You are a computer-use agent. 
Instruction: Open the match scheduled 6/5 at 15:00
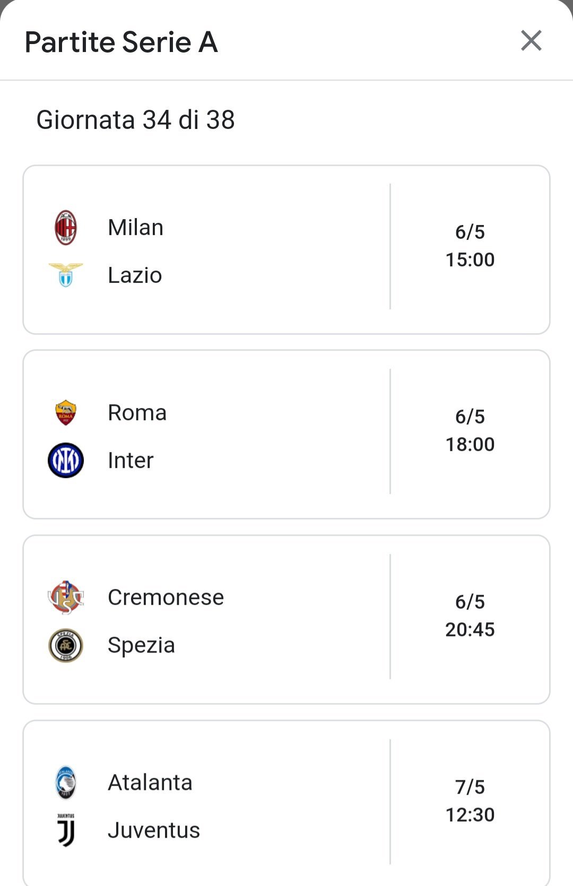tap(470, 246)
